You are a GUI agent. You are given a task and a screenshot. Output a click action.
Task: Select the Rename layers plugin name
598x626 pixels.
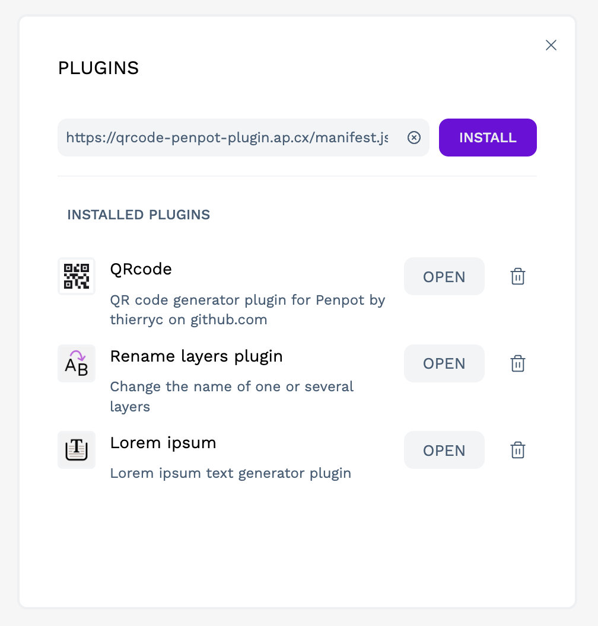[196, 356]
